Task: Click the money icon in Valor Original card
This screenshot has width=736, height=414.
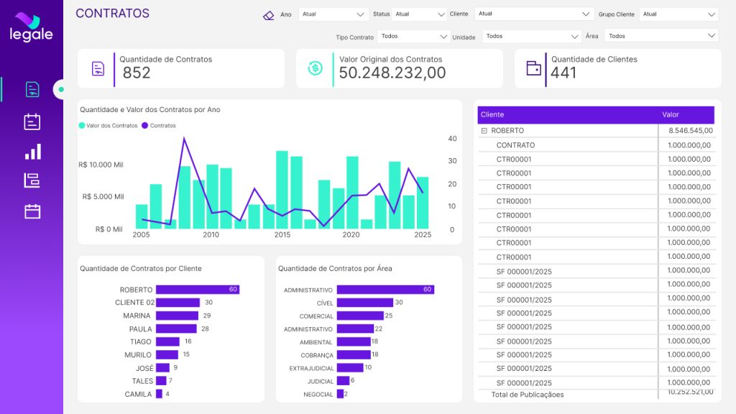Action: coord(315,69)
